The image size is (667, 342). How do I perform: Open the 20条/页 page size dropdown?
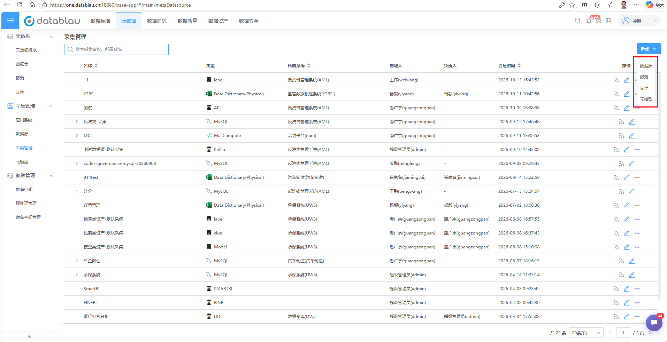click(586, 333)
